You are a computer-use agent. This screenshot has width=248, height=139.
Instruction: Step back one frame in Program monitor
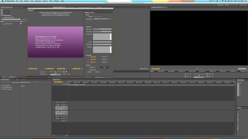pos(196,74)
